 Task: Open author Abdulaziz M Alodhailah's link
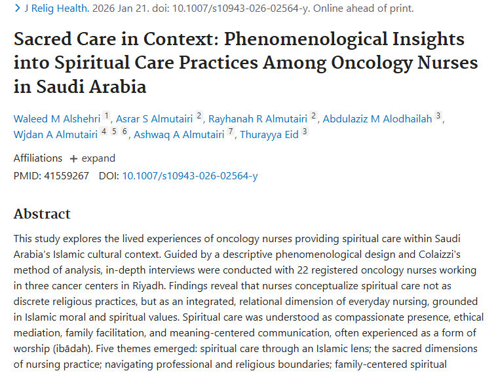[377, 118]
